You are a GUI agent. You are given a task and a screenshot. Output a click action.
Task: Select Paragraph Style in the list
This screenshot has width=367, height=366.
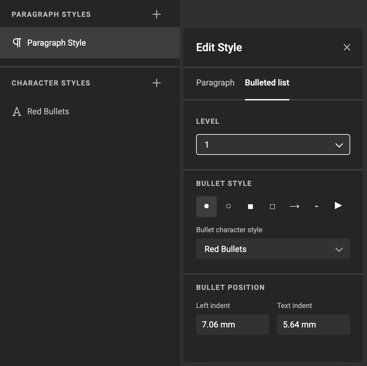(x=57, y=43)
